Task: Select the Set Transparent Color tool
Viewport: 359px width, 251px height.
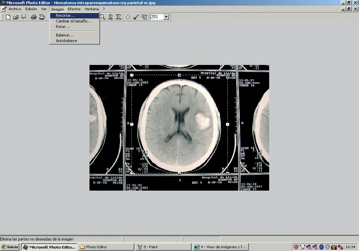Action: pyautogui.click(x=136, y=17)
